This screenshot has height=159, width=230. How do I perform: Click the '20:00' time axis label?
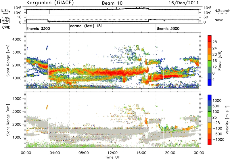coord(170,153)
